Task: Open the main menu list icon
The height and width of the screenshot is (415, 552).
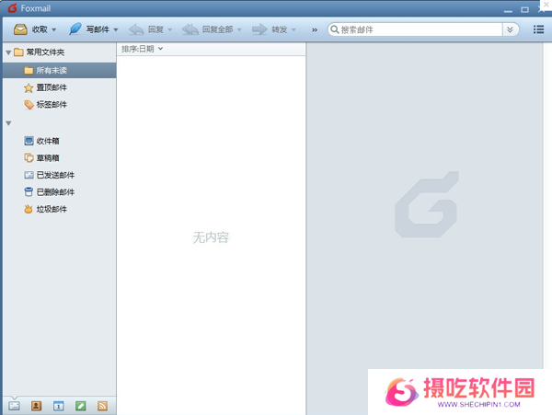Action: click(538, 29)
